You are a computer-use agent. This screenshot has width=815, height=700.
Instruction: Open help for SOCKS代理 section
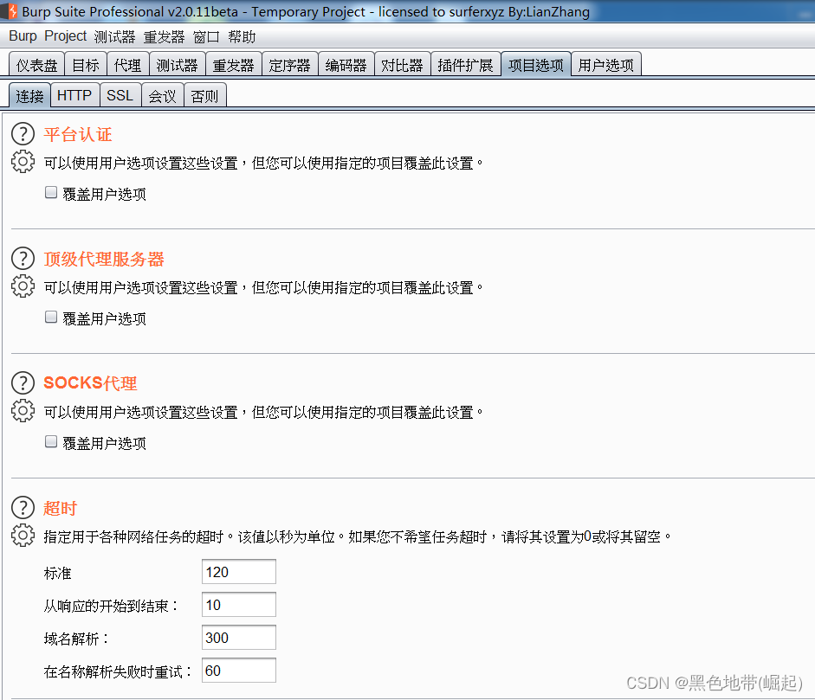coord(23,383)
